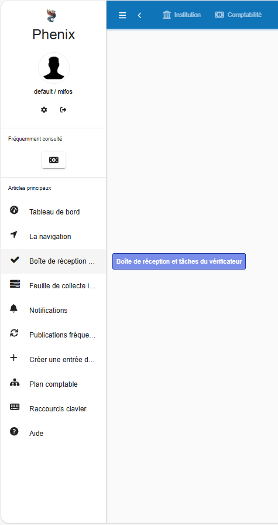The image size is (278, 525).
Task: Click the hamburger menu icon in top bar
Action: click(x=122, y=15)
